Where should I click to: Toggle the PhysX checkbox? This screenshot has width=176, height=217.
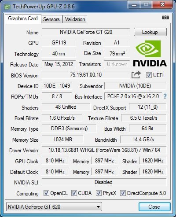[x=99, y=193]
